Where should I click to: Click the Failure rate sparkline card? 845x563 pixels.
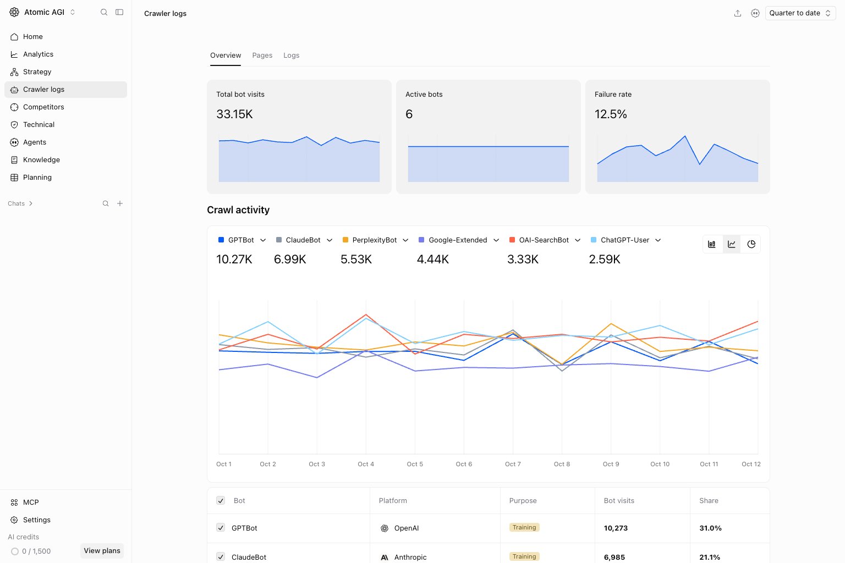point(678,137)
